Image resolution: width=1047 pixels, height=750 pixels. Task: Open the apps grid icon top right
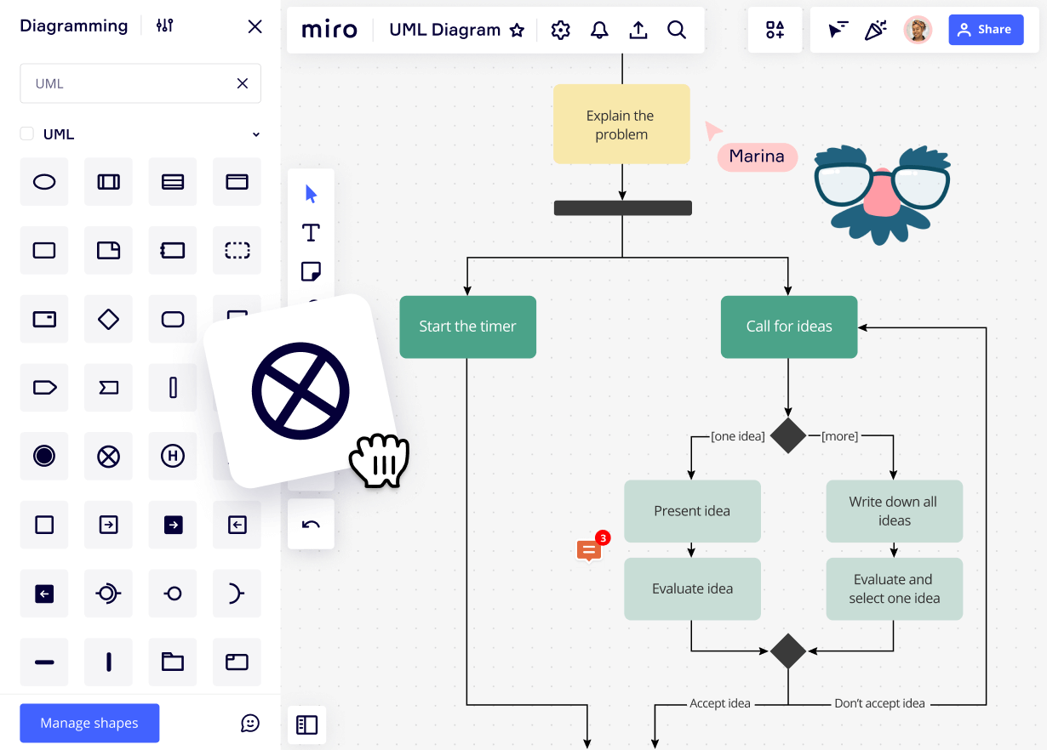pos(775,29)
